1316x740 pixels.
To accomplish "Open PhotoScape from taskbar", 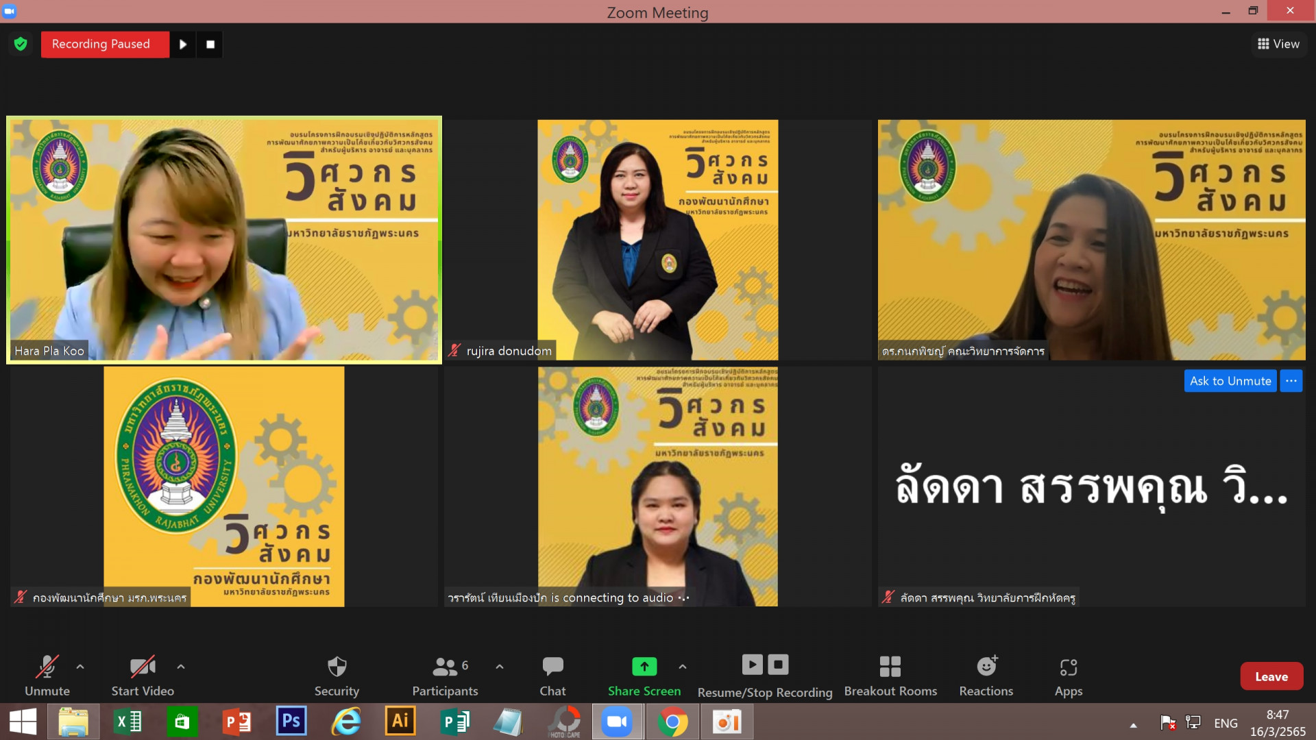I will 565,722.
